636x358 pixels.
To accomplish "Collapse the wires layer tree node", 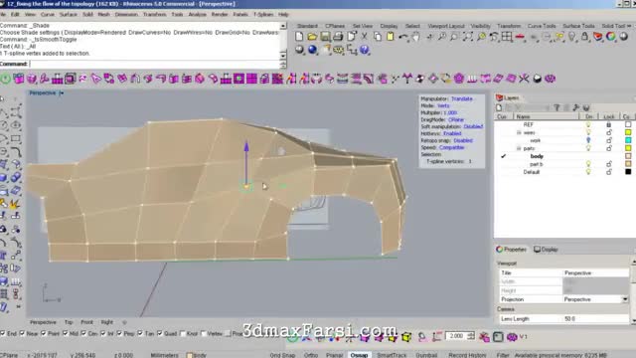I will [519, 132].
